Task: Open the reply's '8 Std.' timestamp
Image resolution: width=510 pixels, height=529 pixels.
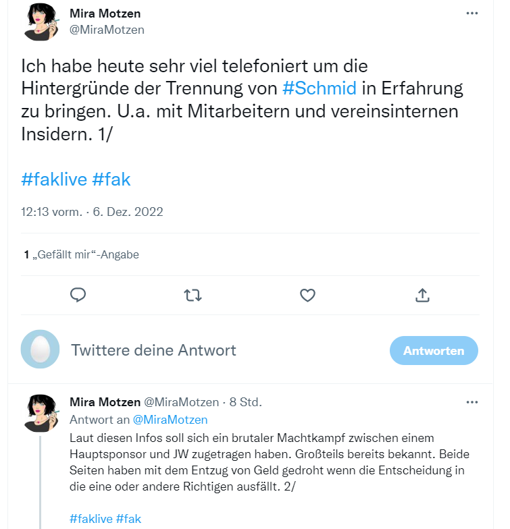Action: (246, 402)
